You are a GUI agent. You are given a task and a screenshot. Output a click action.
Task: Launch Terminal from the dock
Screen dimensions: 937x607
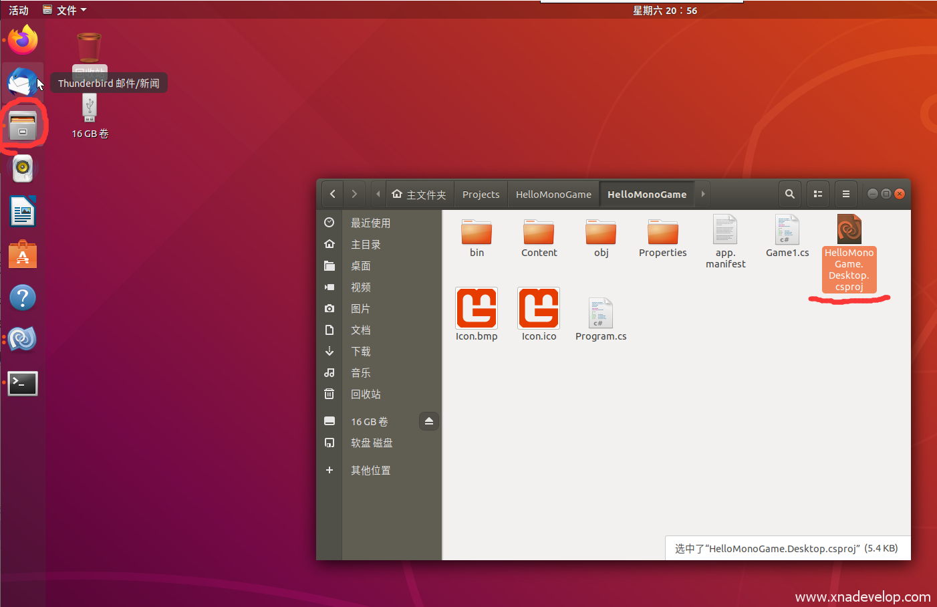[x=23, y=383]
